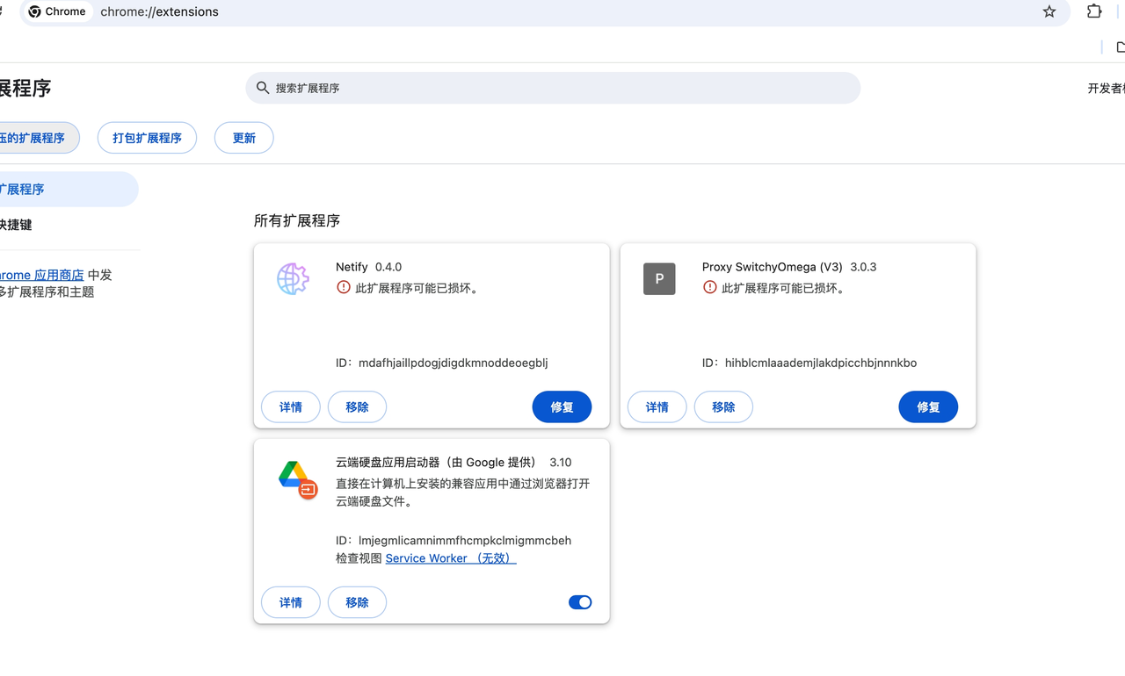Click Proxy SwitchyOmega's red error warning icon
This screenshot has height=676, width=1125.
click(710, 288)
